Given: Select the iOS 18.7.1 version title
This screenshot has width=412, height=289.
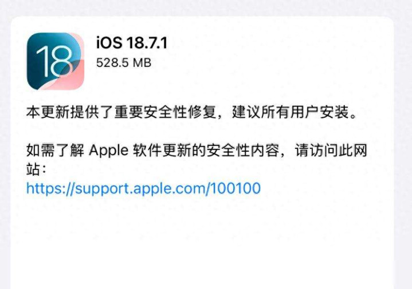Looking at the screenshot, I should (132, 43).
